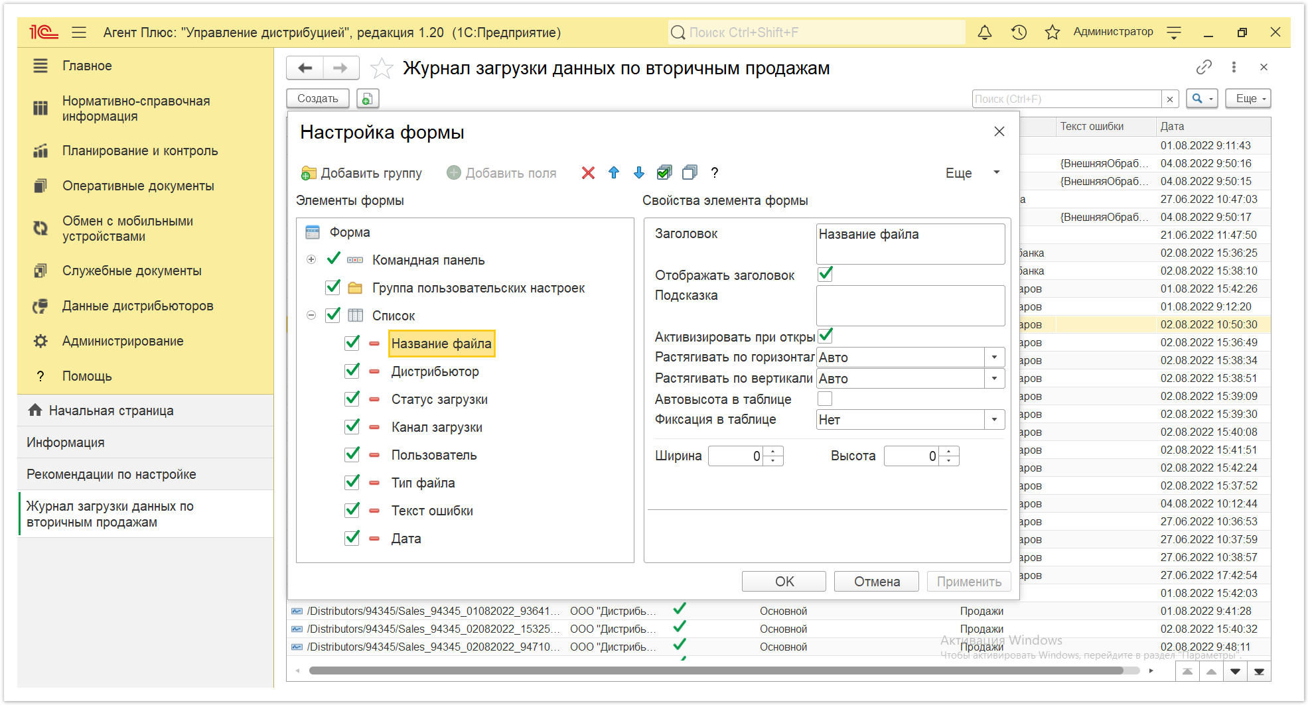The width and height of the screenshot is (1308, 705).
Task: Uncheck Название файла column checkbox
Action: point(352,343)
